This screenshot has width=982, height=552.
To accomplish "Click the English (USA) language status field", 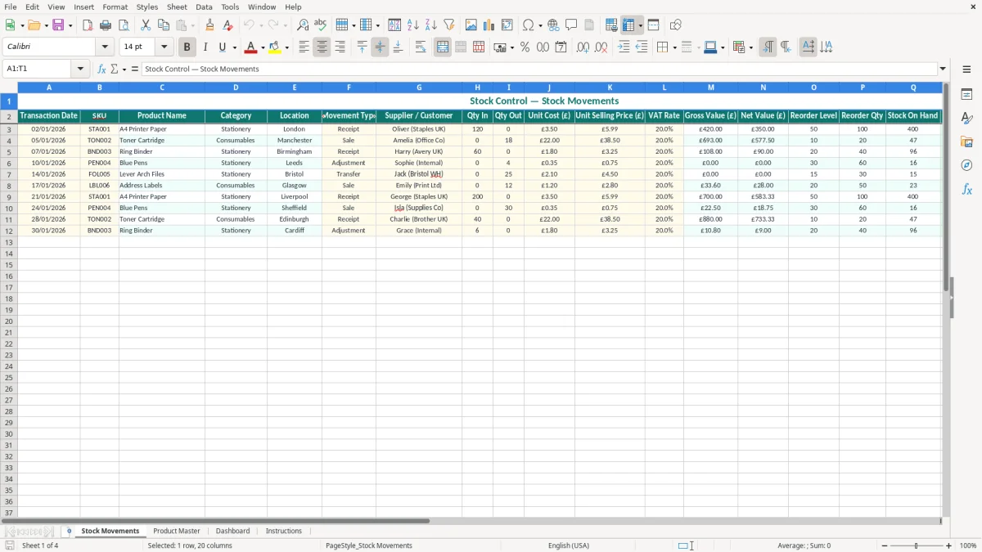I will [x=569, y=545].
